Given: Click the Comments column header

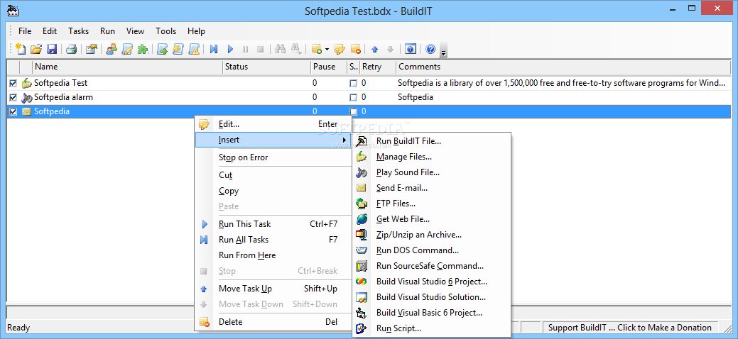Looking at the screenshot, I should 563,67.
